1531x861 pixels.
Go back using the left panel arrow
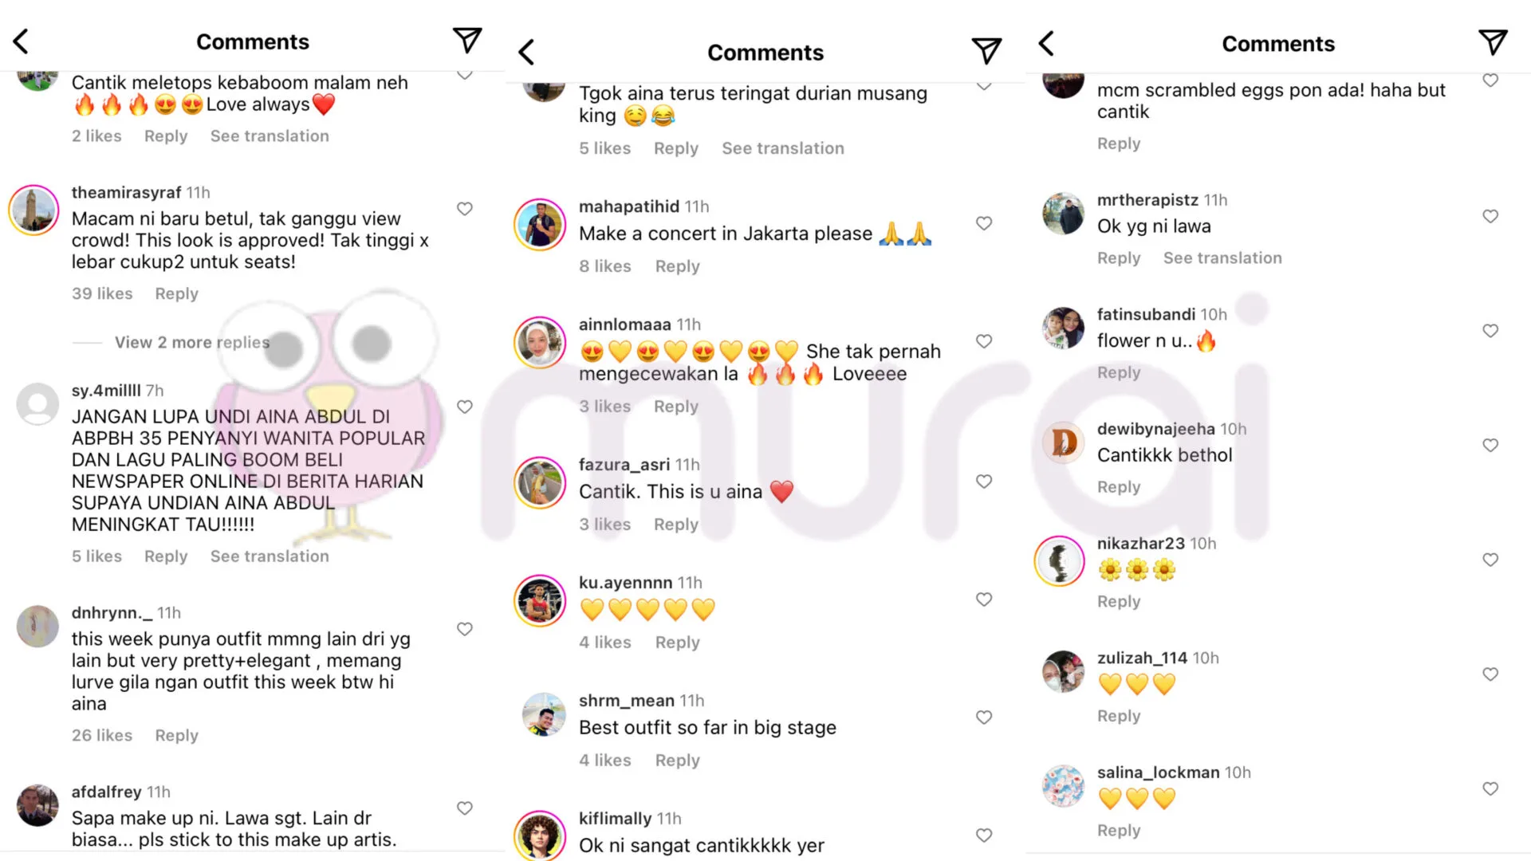[22, 41]
